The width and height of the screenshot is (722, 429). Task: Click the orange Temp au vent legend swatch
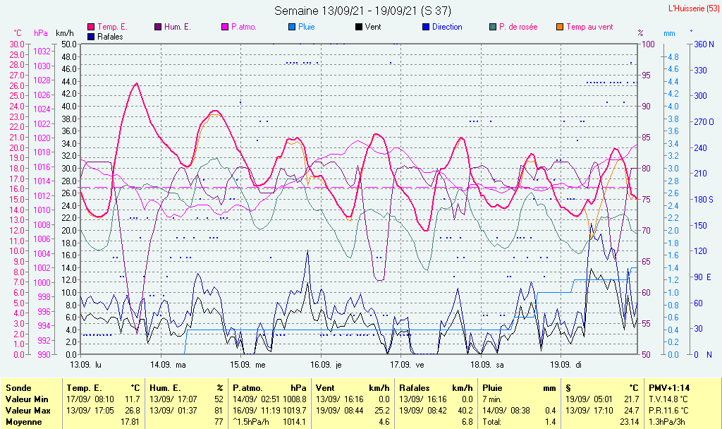point(560,28)
